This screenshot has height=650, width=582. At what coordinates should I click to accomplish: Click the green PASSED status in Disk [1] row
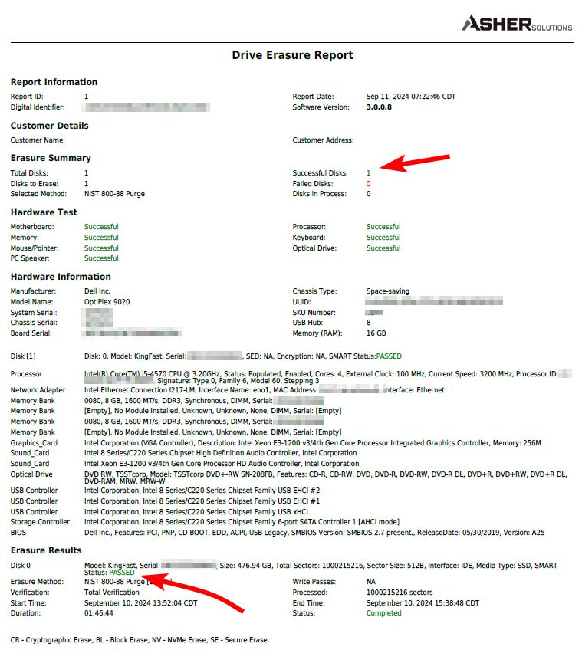point(388,356)
